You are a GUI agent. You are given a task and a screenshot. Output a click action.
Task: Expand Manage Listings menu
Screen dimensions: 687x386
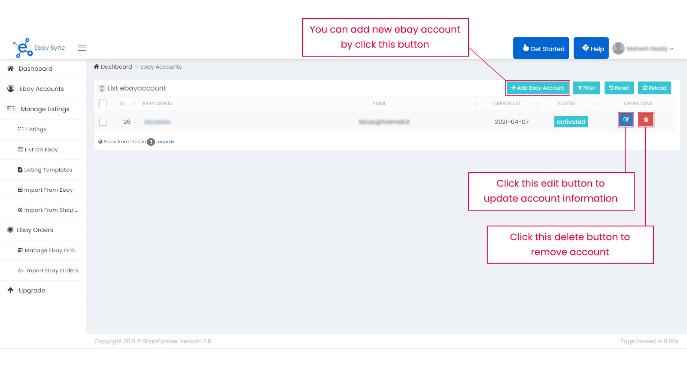pyautogui.click(x=42, y=109)
